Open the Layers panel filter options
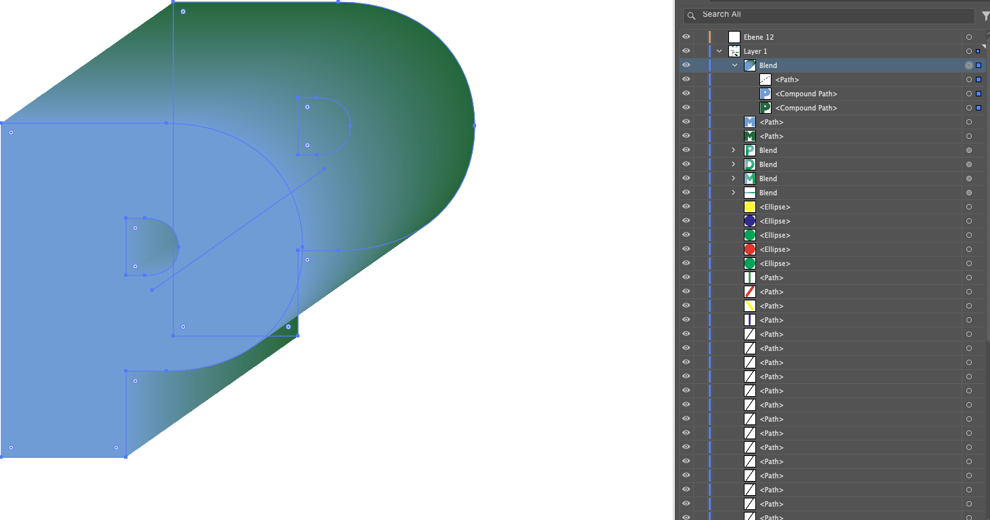Screen dimensions: 990x520 pos(985,15)
